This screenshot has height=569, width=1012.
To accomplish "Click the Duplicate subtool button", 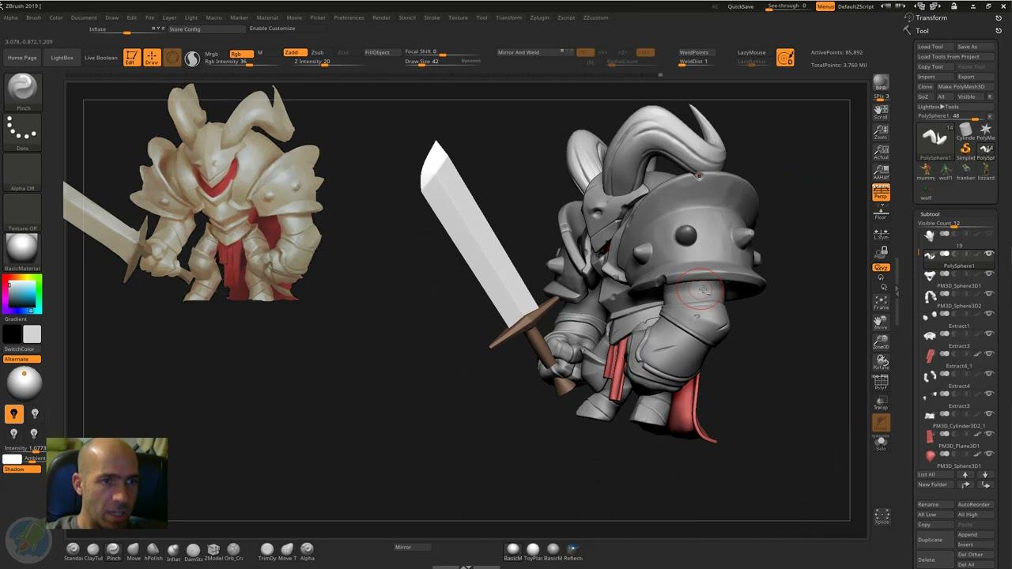I will pyautogui.click(x=935, y=540).
